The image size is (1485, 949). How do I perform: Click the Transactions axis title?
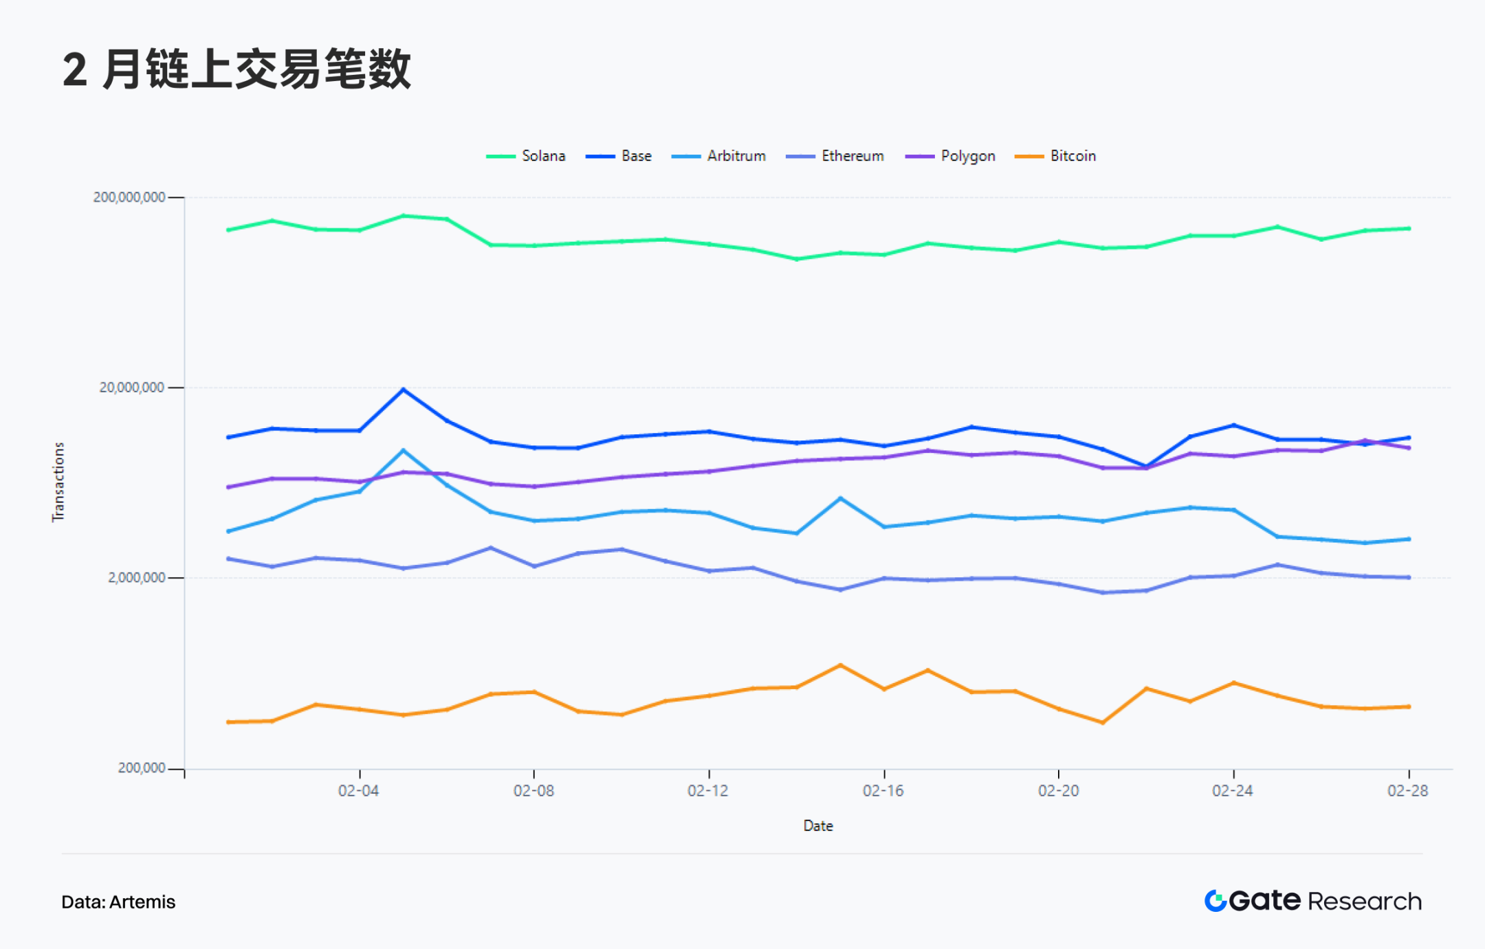pyautogui.click(x=58, y=482)
